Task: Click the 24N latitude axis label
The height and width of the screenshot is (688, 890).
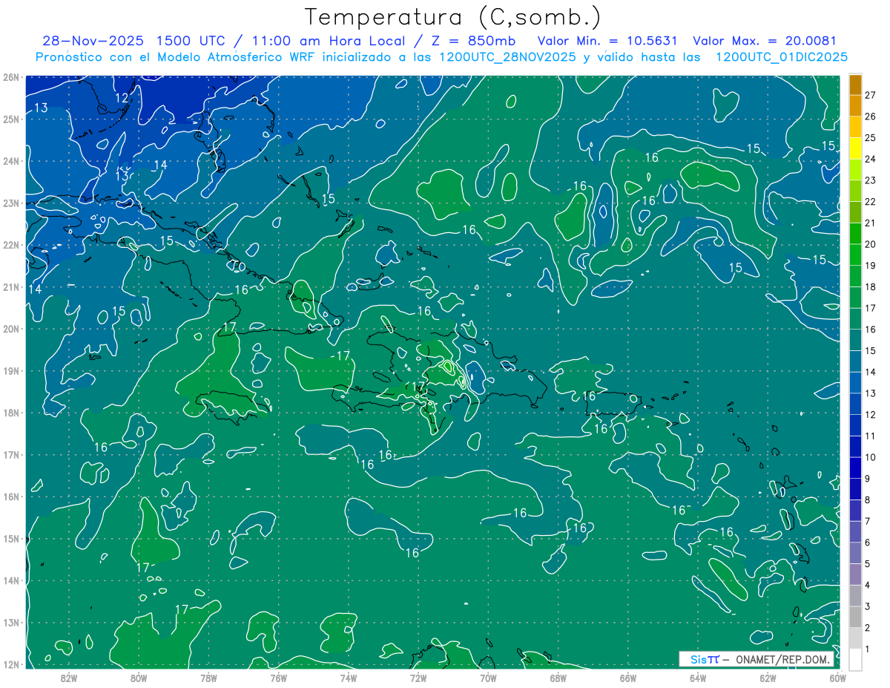Action: coord(11,160)
